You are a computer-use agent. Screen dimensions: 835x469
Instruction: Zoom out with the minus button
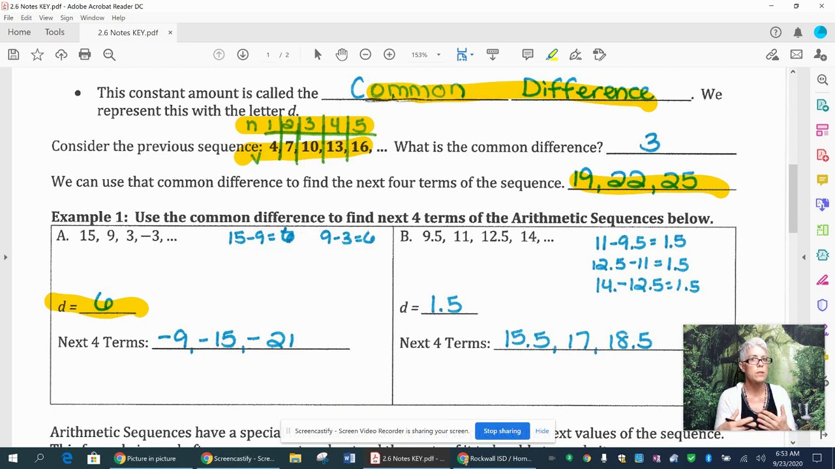click(365, 55)
